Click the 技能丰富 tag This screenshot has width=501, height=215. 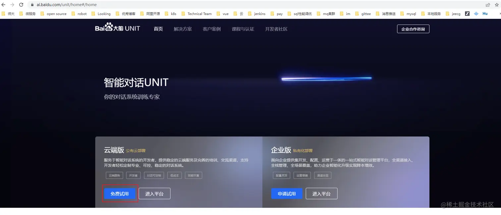click(194, 175)
